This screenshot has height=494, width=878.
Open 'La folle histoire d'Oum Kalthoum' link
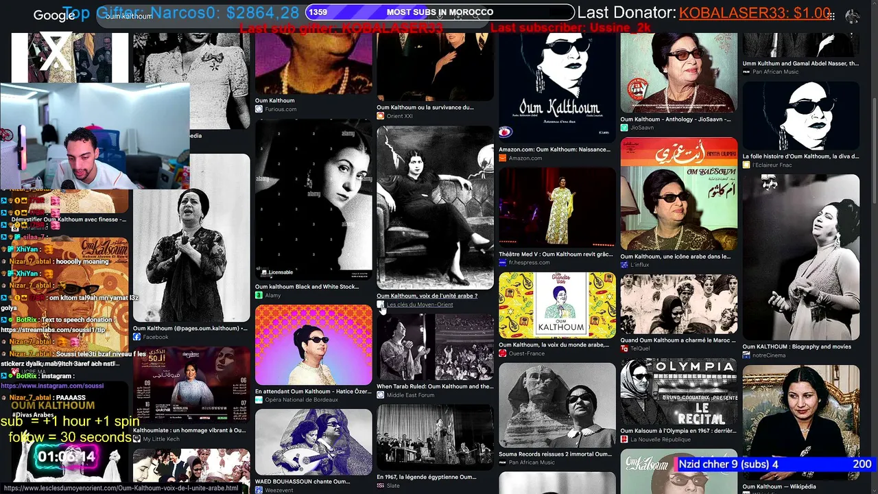pos(800,156)
